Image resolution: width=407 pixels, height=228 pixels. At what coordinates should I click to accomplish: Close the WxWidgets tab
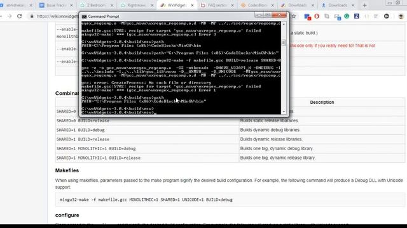point(192,5)
